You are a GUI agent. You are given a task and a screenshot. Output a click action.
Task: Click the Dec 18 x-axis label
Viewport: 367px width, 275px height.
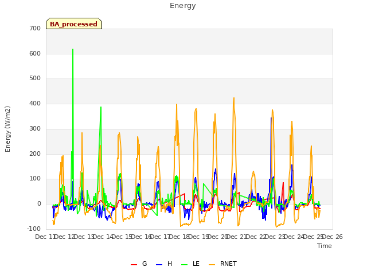[179, 237]
